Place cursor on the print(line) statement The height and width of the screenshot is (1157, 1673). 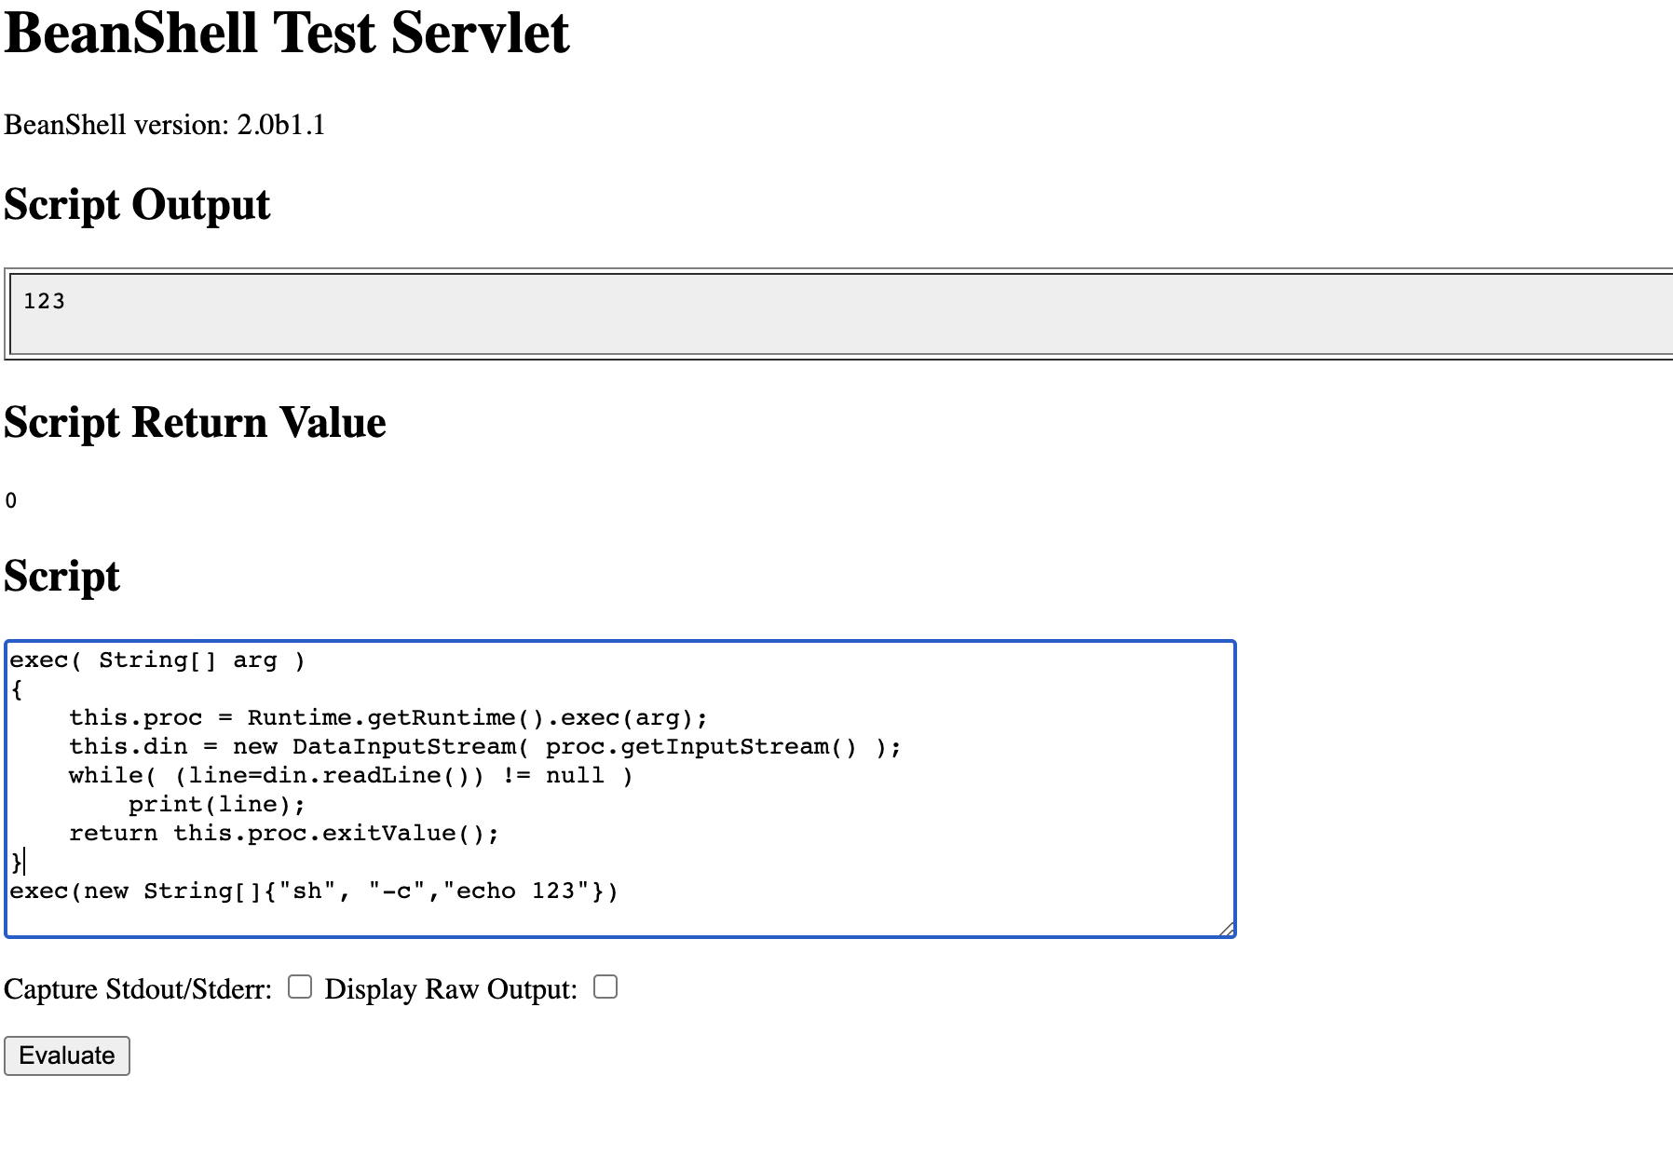point(216,805)
